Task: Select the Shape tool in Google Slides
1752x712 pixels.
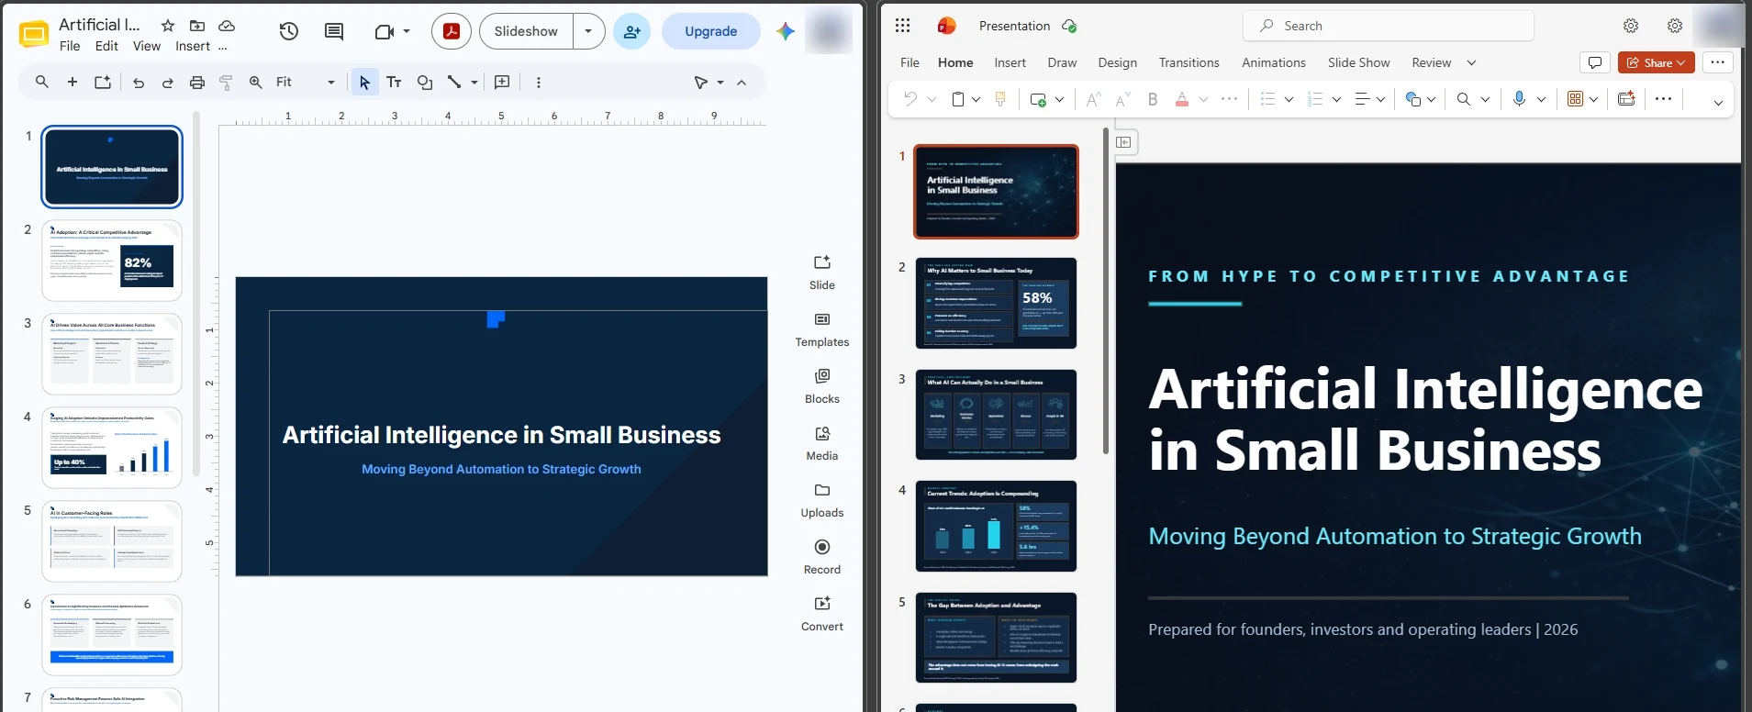Action: (424, 83)
